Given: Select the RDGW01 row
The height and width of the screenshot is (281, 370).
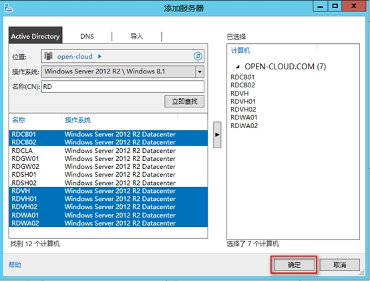Looking at the screenshot, I should (x=108, y=158).
